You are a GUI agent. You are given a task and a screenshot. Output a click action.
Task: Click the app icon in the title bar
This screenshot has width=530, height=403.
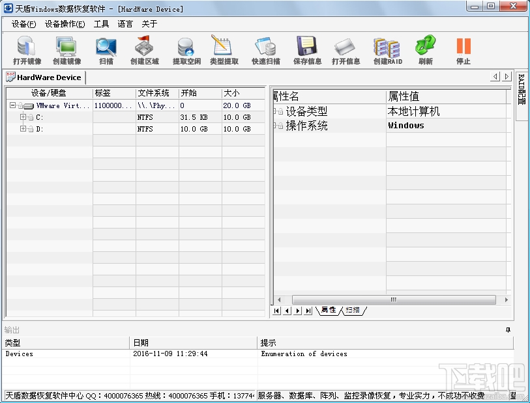(x=8, y=8)
